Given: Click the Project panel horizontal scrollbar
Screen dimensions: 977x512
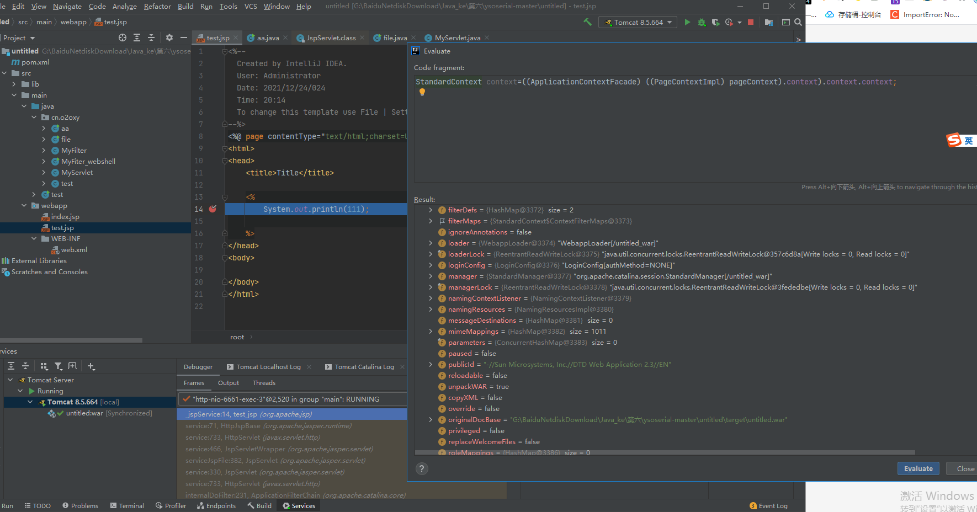Looking at the screenshot, I should pyautogui.click(x=72, y=340).
